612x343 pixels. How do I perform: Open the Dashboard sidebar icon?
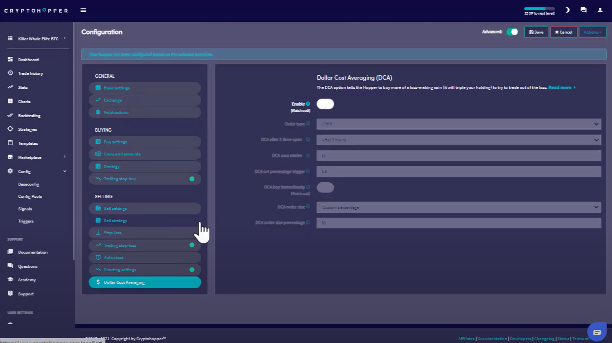pos(10,60)
